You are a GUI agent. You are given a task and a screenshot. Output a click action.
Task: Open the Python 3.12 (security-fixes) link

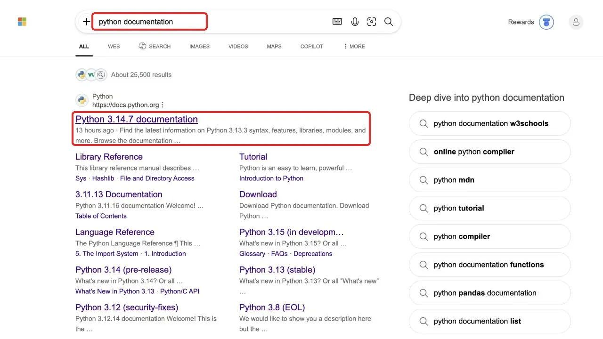127,307
